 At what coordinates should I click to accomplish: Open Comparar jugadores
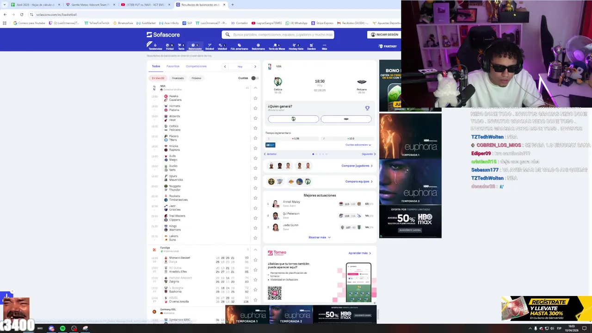357,166
